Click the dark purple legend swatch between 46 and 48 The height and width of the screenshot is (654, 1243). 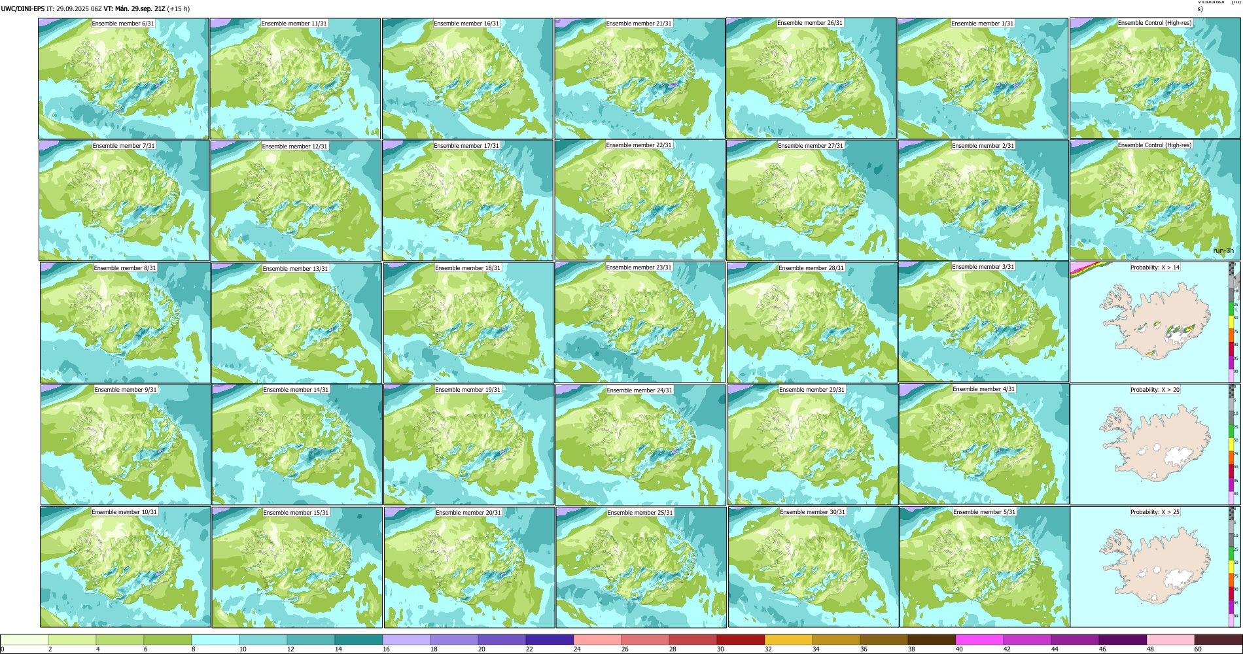pos(1123,640)
